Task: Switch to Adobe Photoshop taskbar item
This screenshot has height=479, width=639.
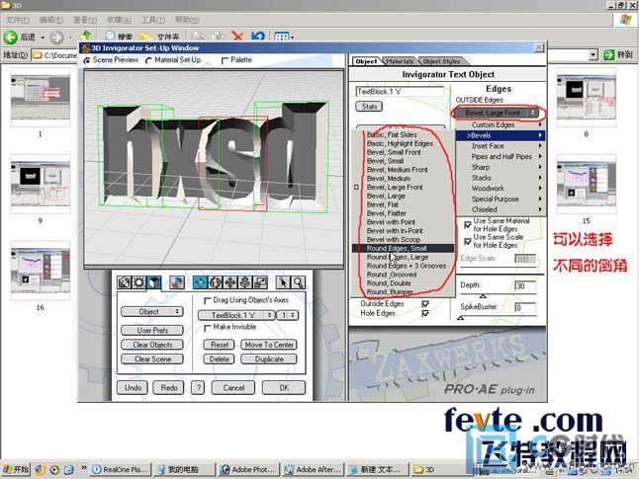Action: click(248, 470)
